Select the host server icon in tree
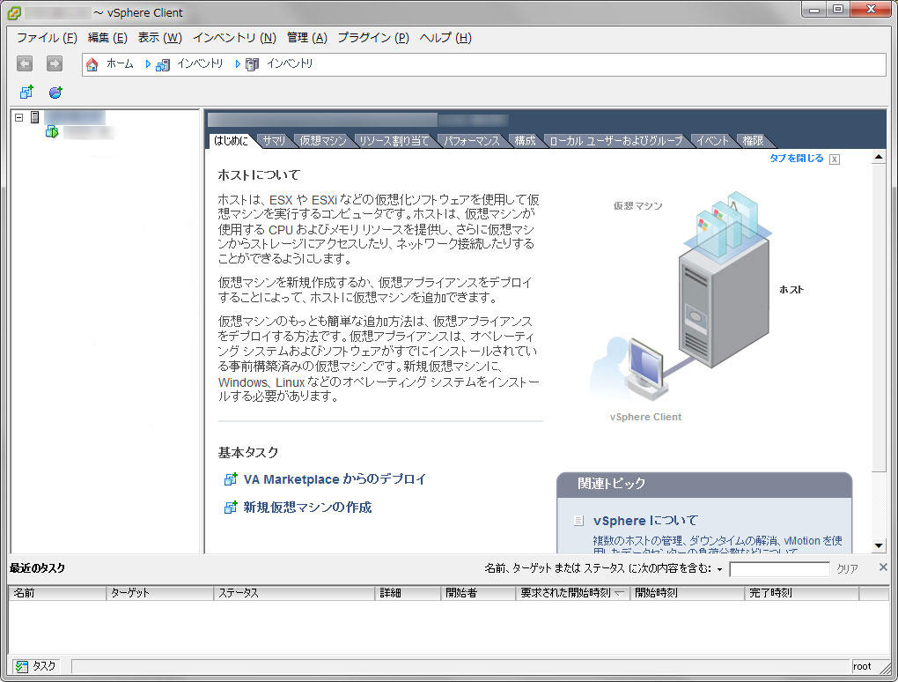This screenshot has width=898, height=682. click(x=35, y=117)
